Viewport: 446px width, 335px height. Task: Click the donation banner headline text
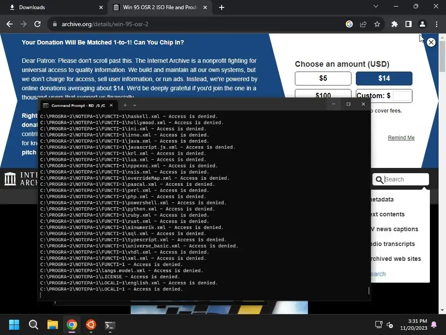coord(103,42)
